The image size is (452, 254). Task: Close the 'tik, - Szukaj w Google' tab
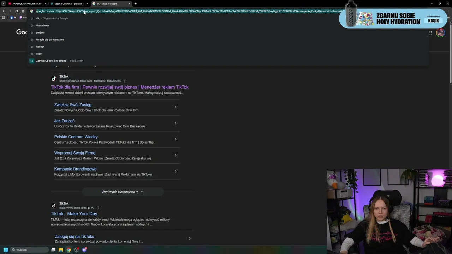(x=129, y=4)
